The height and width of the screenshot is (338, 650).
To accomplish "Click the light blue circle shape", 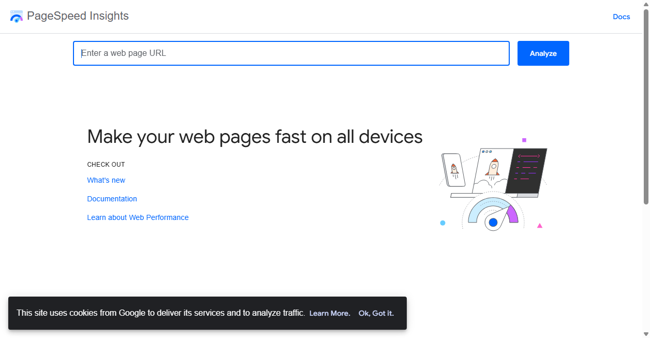I will click(442, 223).
